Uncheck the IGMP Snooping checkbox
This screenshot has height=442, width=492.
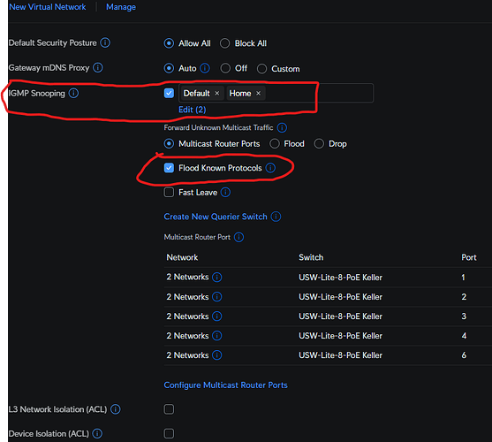[169, 93]
